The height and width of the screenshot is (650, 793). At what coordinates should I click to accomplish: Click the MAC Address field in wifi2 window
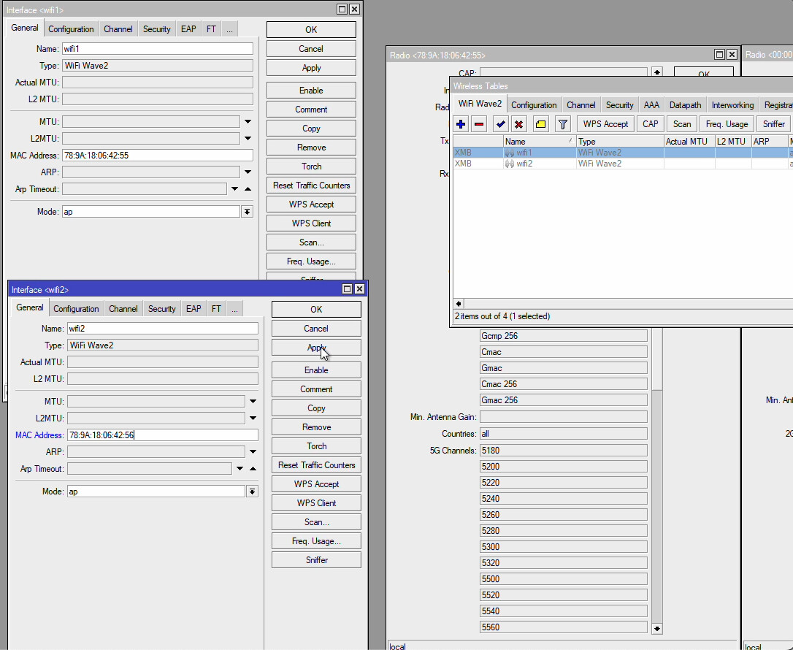pos(162,435)
